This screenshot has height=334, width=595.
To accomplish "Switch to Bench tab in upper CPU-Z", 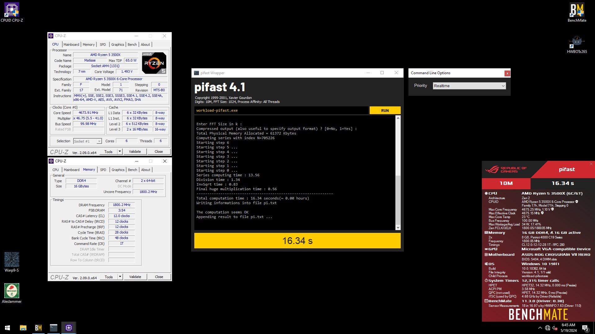I will pyautogui.click(x=132, y=45).
